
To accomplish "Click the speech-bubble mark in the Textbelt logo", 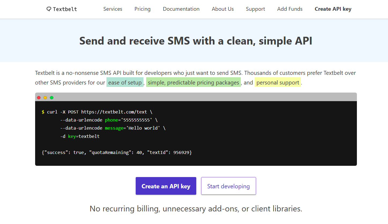I will [x=49, y=9].
